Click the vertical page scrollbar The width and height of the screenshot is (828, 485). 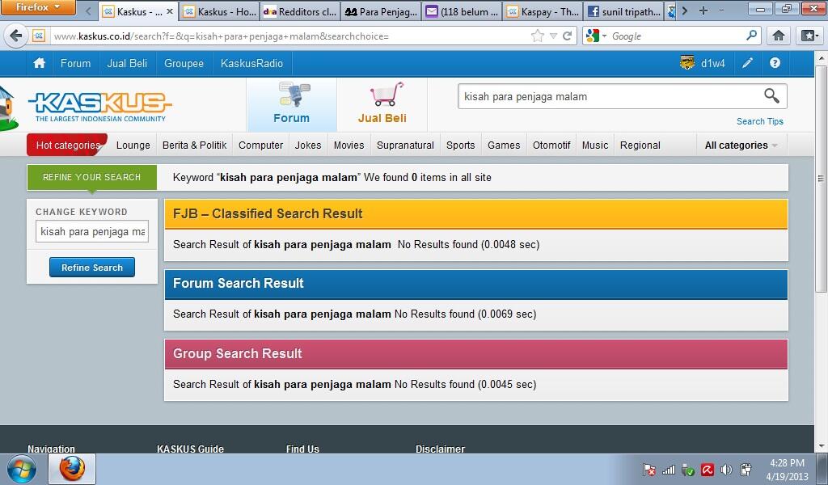(x=821, y=179)
